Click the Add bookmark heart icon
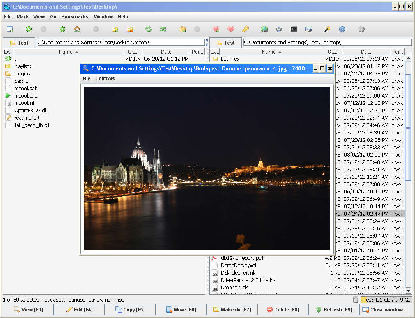The width and height of the screenshot is (415, 318). (x=216, y=29)
